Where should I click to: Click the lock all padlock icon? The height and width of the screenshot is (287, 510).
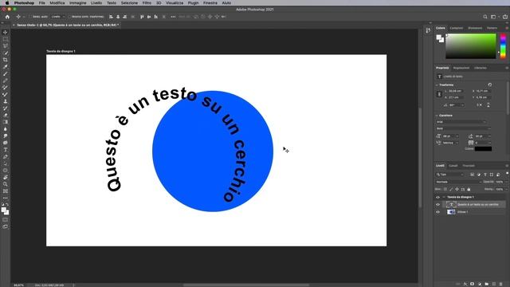coord(469,189)
